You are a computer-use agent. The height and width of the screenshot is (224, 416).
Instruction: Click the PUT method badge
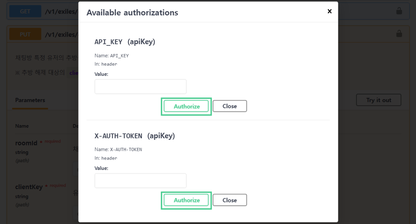click(25, 34)
